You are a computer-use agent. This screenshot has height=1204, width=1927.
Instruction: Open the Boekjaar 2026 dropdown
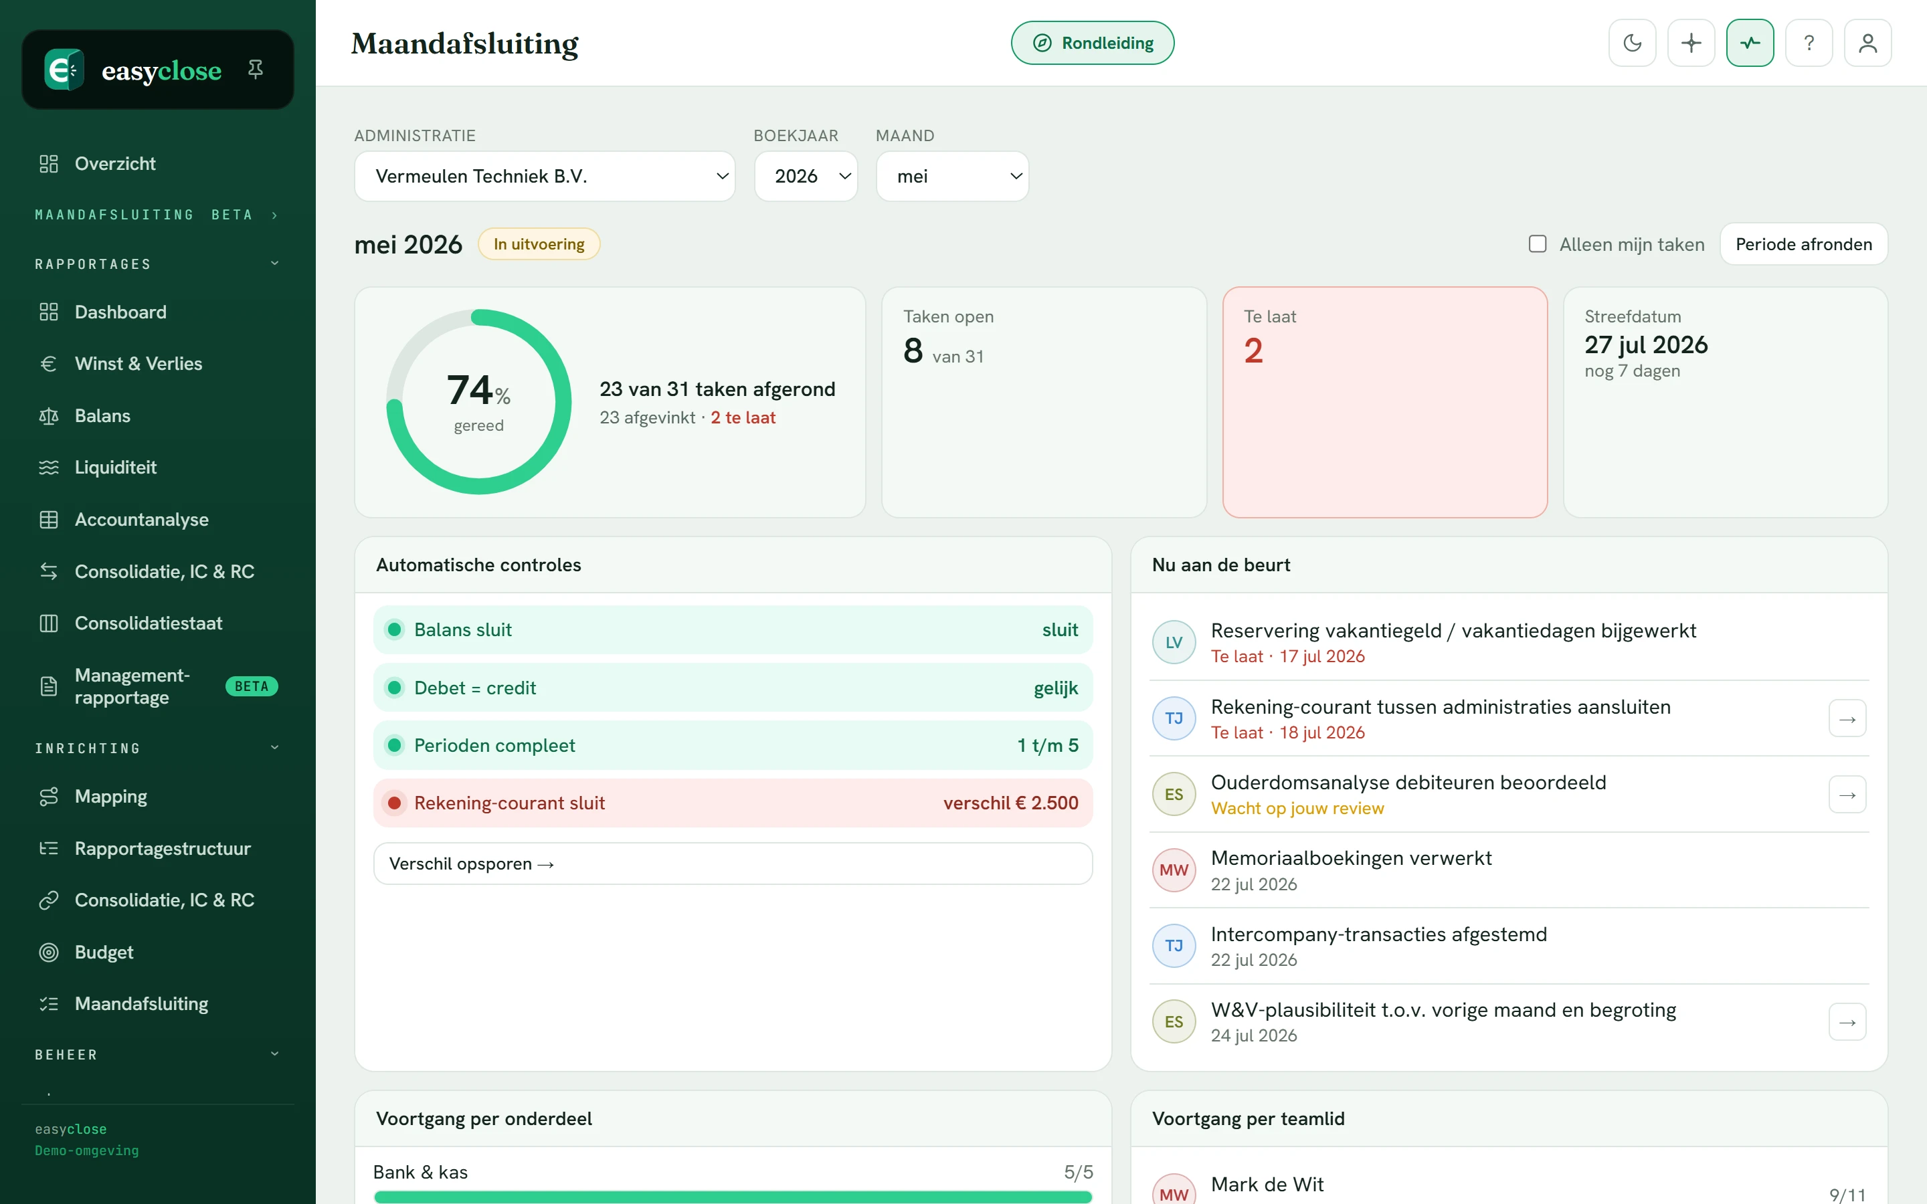[x=806, y=176]
